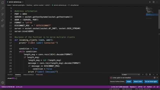Dismiss the pylint notification
Viewport: 160px width, 90px height.
(157, 78)
